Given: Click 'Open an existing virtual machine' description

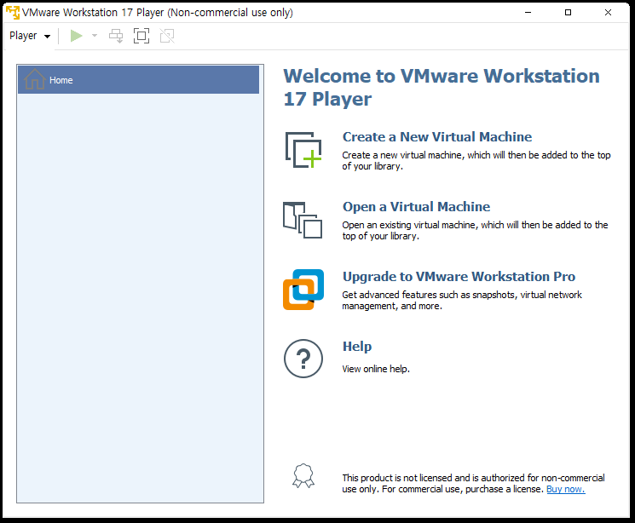Looking at the screenshot, I should (475, 230).
